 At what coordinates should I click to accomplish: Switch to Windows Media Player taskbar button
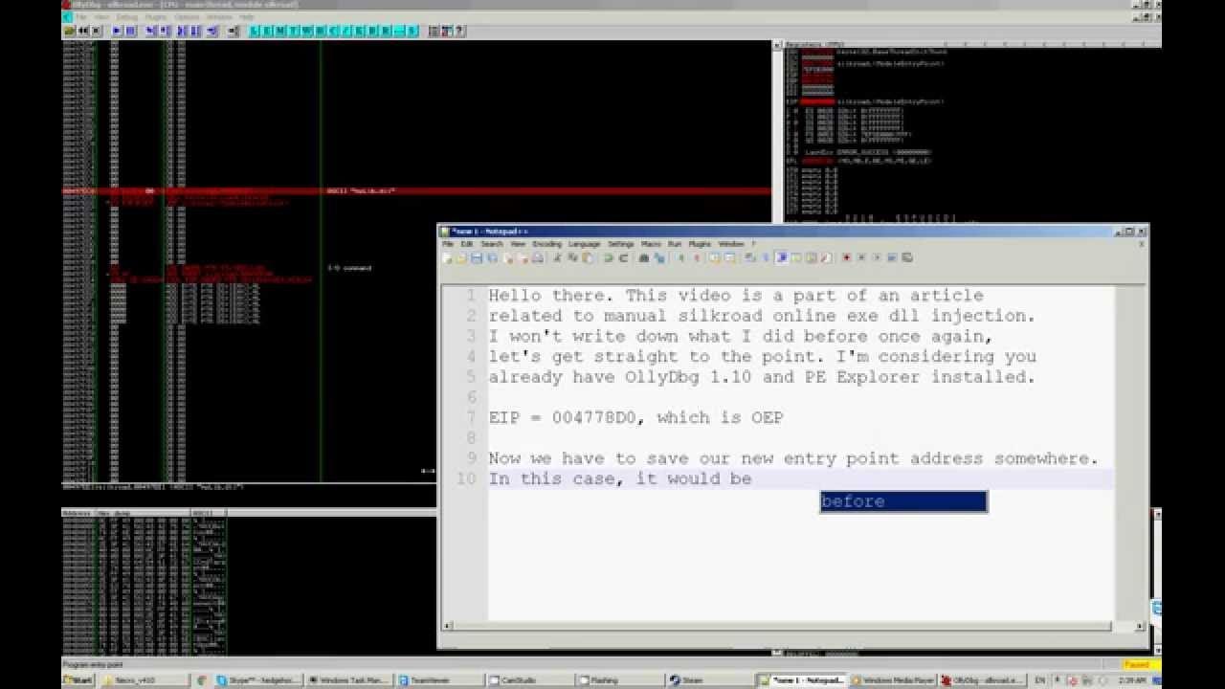[x=893, y=680]
